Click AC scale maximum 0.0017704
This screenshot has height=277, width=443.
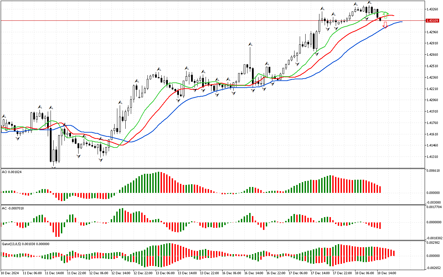coord(434,207)
